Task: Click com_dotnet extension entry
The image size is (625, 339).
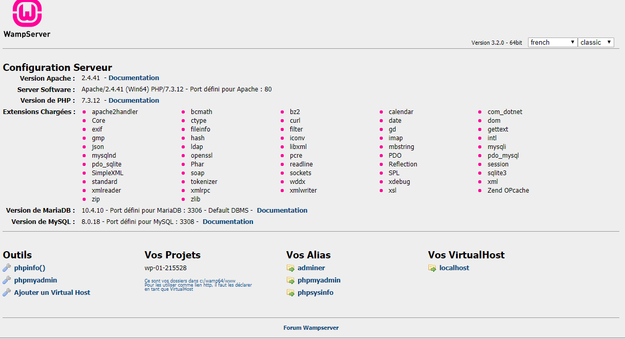Action: coord(505,112)
